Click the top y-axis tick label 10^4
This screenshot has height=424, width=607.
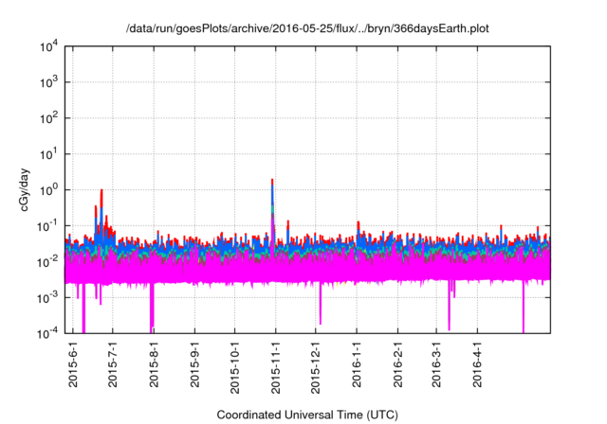click(51, 46)
